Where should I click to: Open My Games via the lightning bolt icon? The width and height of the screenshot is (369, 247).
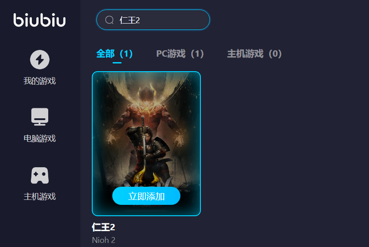coord(40,59)
